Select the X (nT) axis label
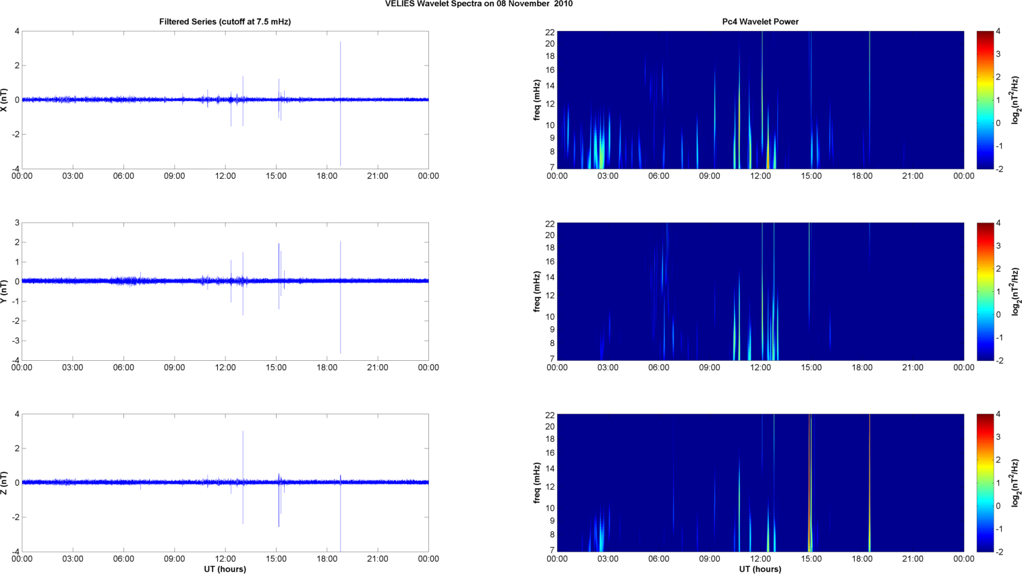1022x574 pixels. [x=5, y=100]
